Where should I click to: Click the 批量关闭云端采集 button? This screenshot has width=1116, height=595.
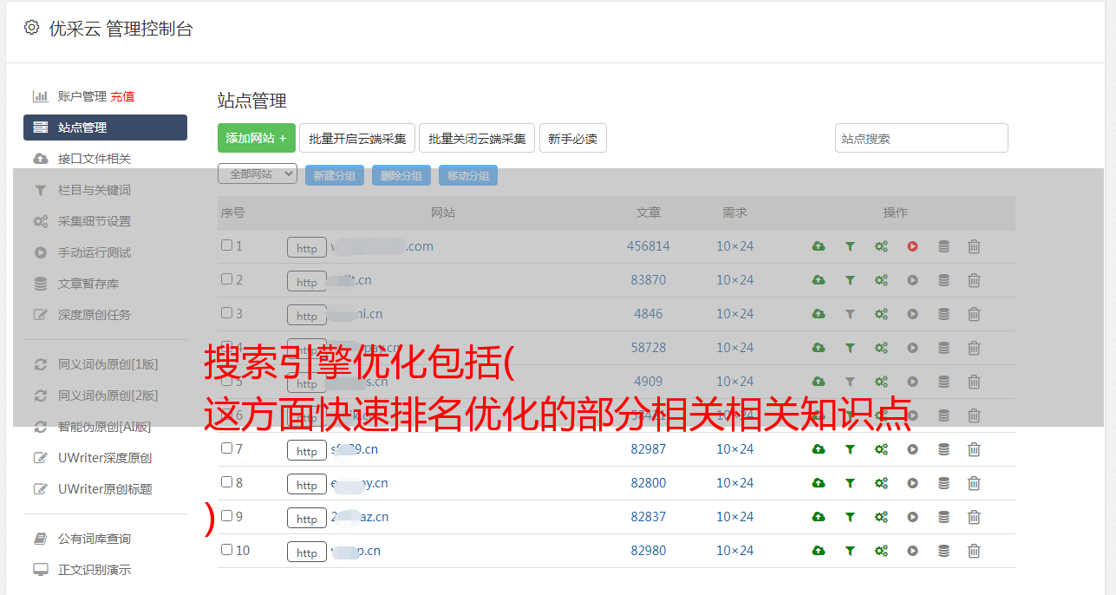pyautogui.click(x=477, y=138)
